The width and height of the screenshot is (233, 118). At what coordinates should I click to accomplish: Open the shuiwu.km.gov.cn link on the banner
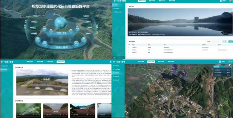[x=156, y=35]
